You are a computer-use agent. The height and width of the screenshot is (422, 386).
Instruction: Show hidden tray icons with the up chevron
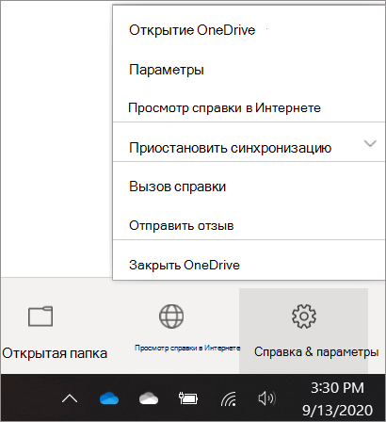tap(70, 398)
